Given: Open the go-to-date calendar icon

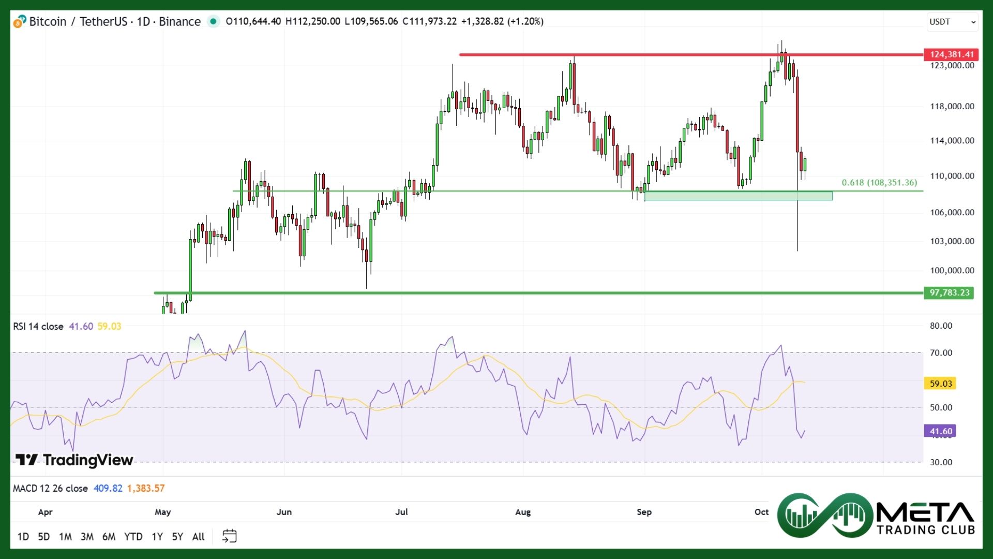Looking at the screenshot, I should coord(229,536).
